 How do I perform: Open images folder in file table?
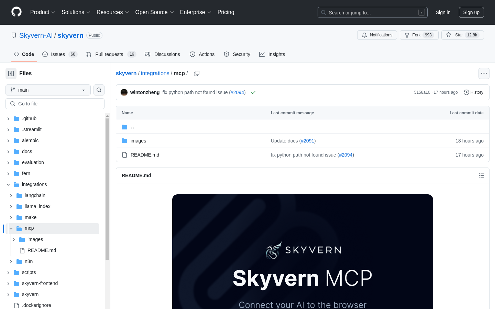click(138, 141)
